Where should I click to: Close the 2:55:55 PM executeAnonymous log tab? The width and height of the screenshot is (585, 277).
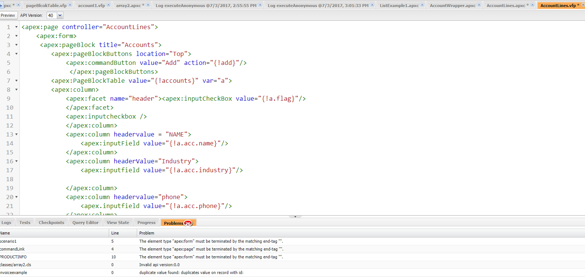click(x=260, y=5)
